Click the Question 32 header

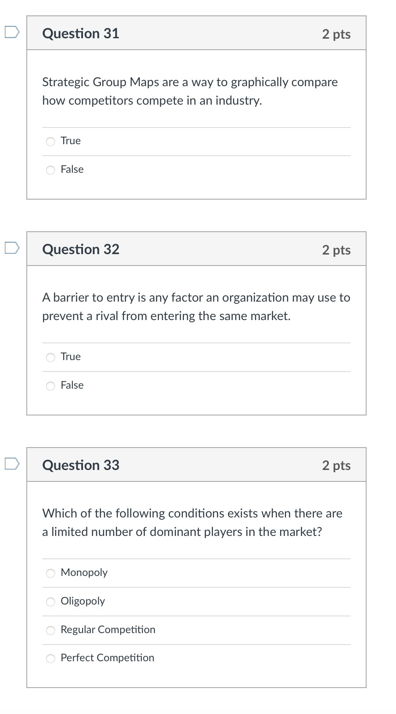(x=81, y=249)
